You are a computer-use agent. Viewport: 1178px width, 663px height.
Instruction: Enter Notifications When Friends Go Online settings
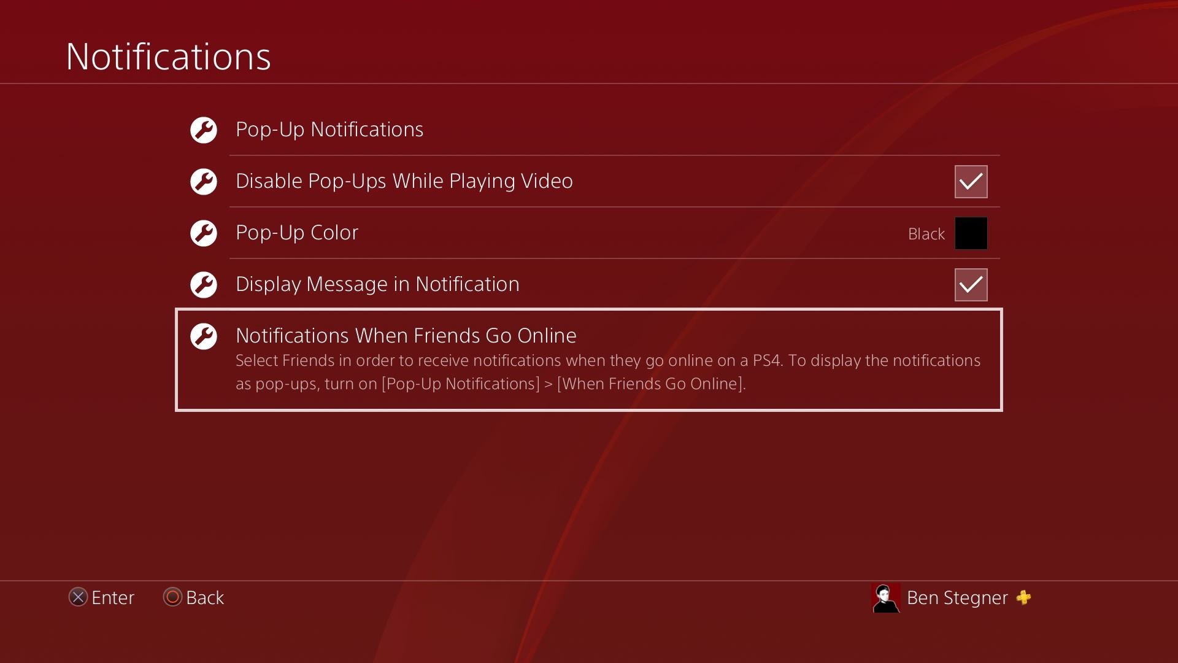click(589, 359)
